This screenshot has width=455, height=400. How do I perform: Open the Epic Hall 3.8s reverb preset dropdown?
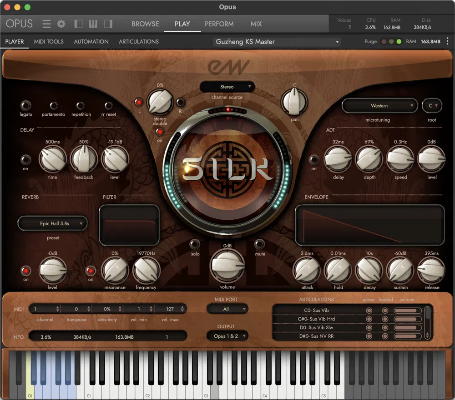click(52, 223)
